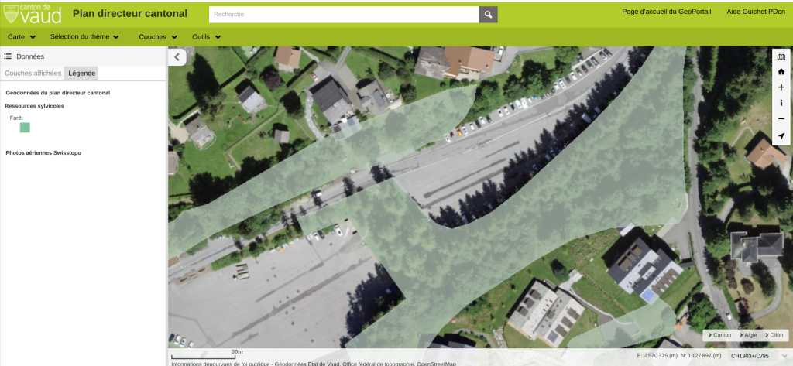Activate the geolocation arrow icon
The height and width of the screenshot is (366, 793).
tap(781, 135)
